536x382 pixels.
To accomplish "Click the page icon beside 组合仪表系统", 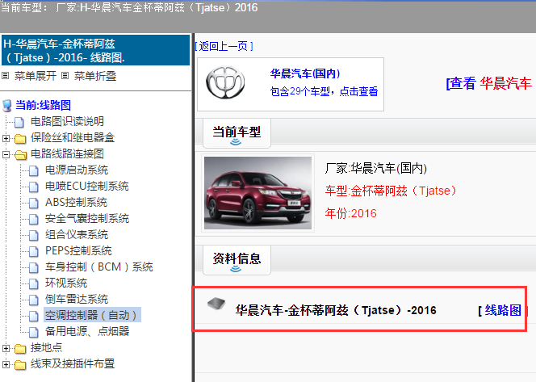I will 34,235.
